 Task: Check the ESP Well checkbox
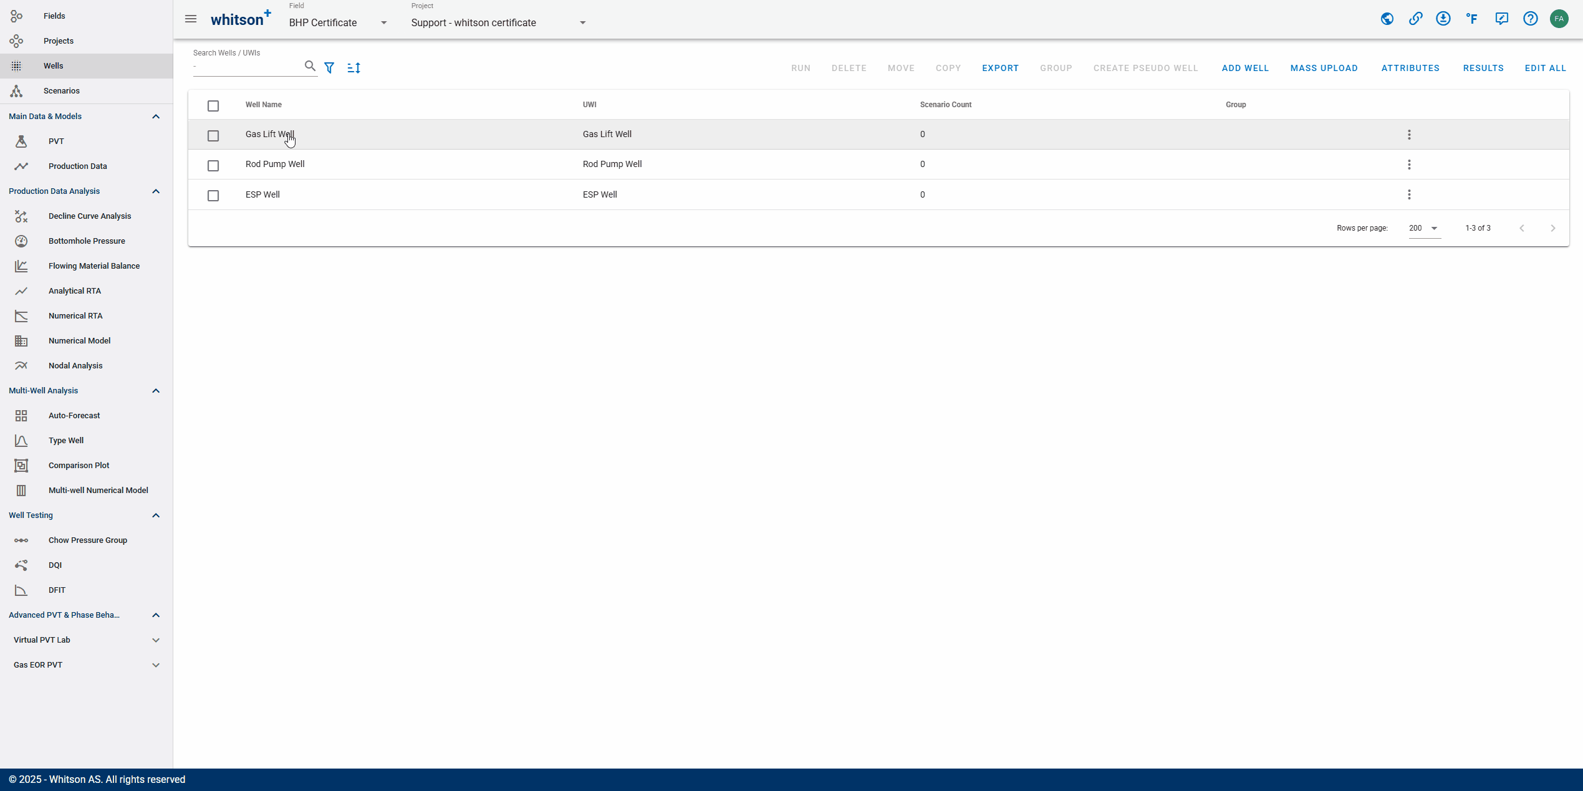point(213,196)
